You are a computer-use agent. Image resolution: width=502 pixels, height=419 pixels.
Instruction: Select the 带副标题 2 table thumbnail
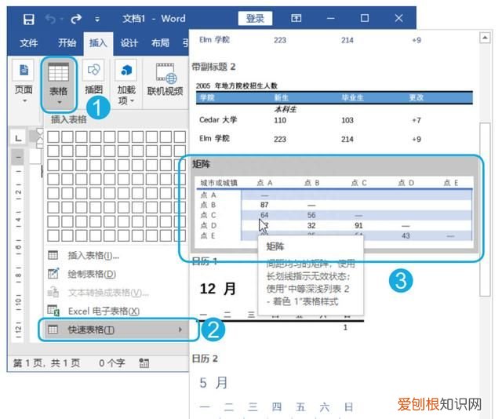pos(334,113)
